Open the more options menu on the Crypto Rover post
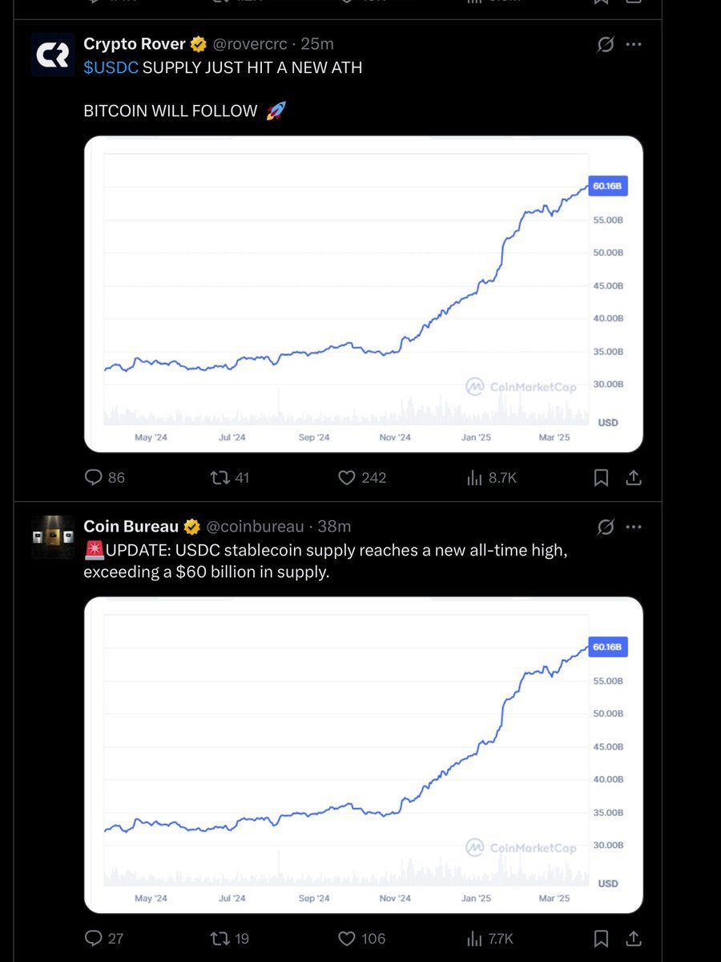This screenshot has height=962, width=721. pyautogui.click(x=634, y=44)
